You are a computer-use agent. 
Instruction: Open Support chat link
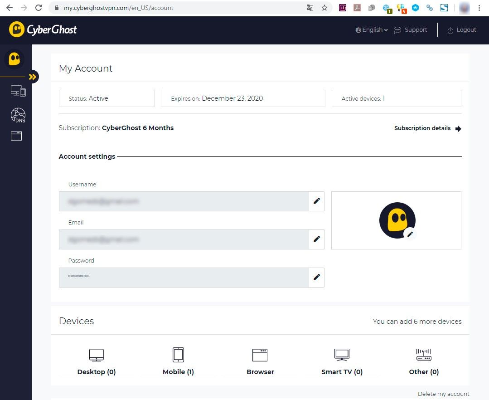pos(411,30)
